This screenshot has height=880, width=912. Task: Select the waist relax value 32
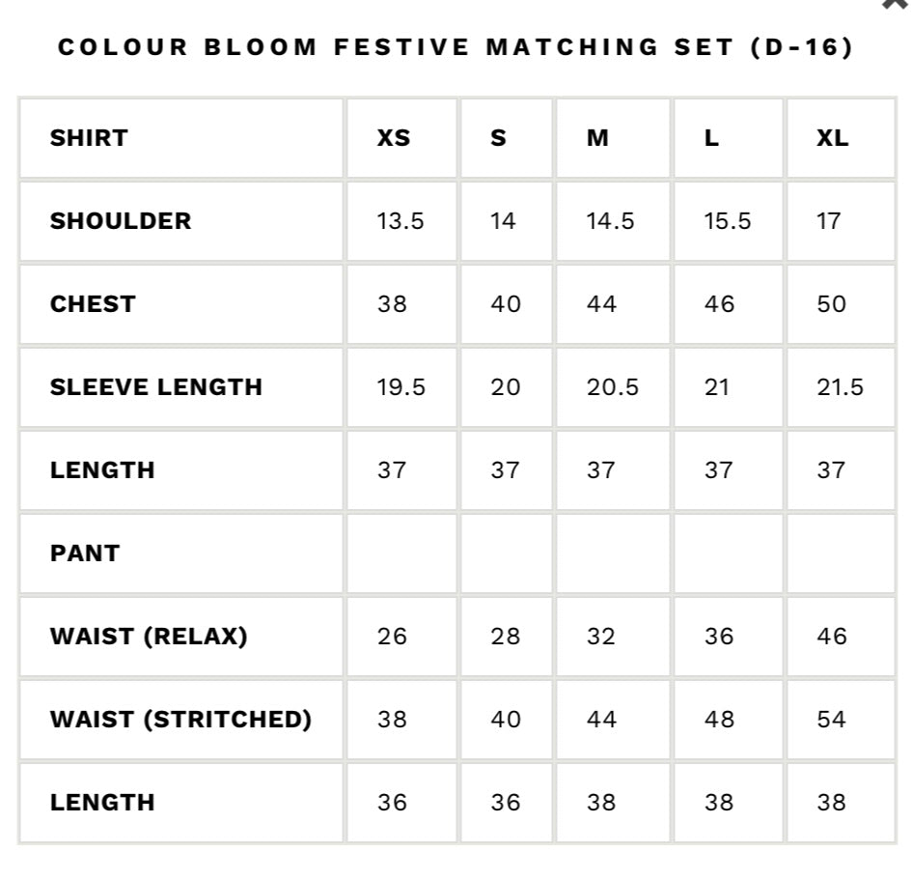pos(601,637)
